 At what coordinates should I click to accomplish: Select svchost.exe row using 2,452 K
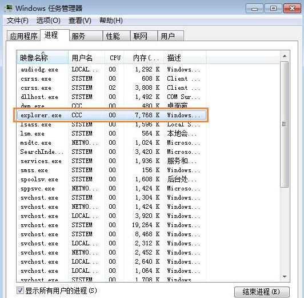111,252
